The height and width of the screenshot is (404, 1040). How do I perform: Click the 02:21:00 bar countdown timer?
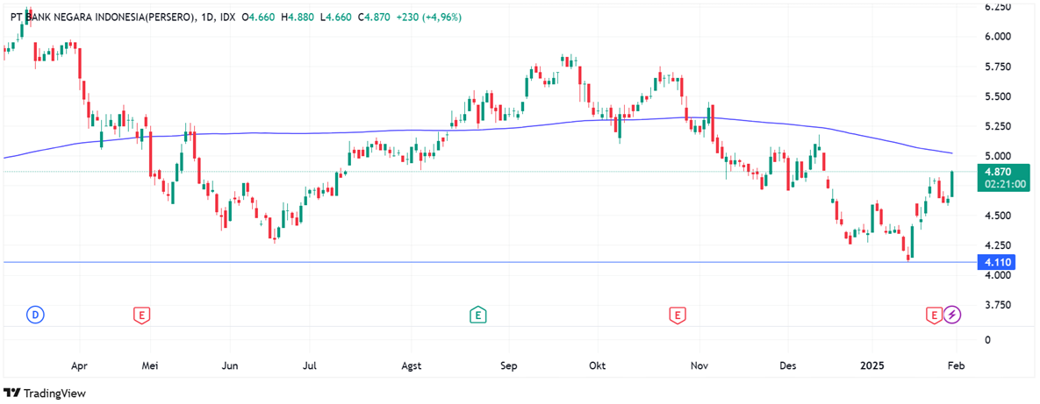1001,186
